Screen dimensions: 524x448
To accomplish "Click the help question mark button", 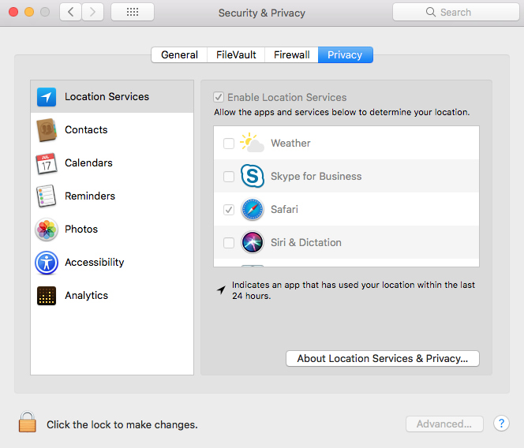I will tap(501, 424).
